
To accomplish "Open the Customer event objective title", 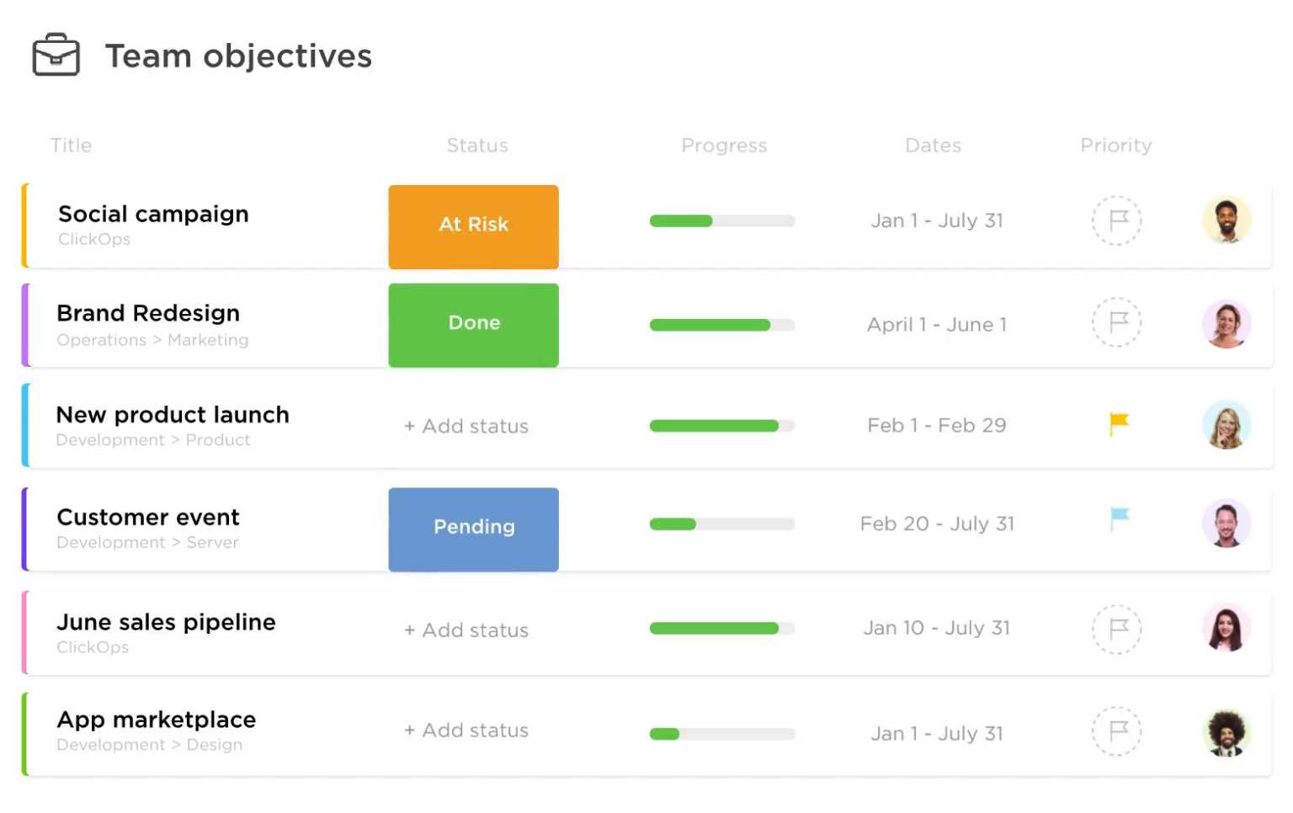I will (148, 517).
